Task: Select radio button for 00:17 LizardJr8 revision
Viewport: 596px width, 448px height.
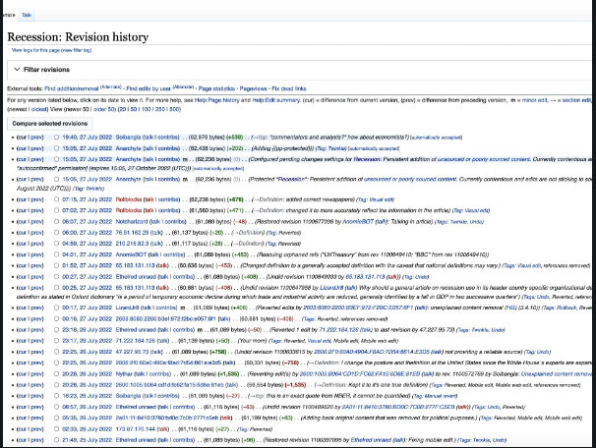Action: 56,308
